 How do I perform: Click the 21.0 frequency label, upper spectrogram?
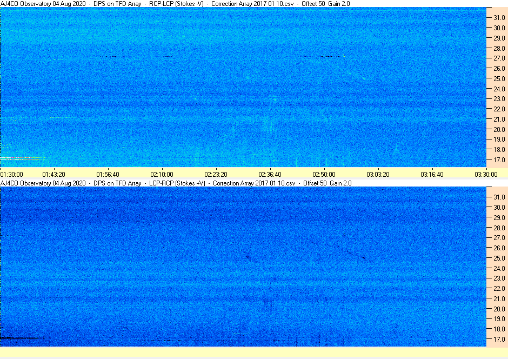499,119
